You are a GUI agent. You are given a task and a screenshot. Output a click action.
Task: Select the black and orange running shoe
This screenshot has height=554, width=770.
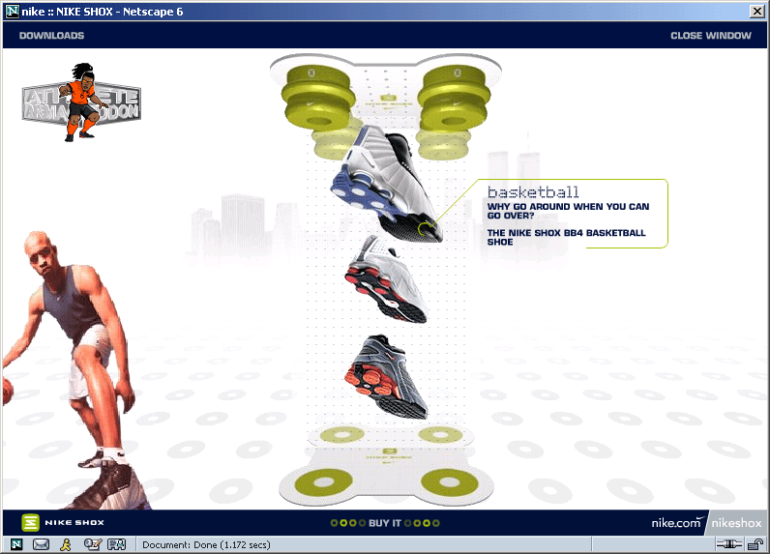point(386,376)
